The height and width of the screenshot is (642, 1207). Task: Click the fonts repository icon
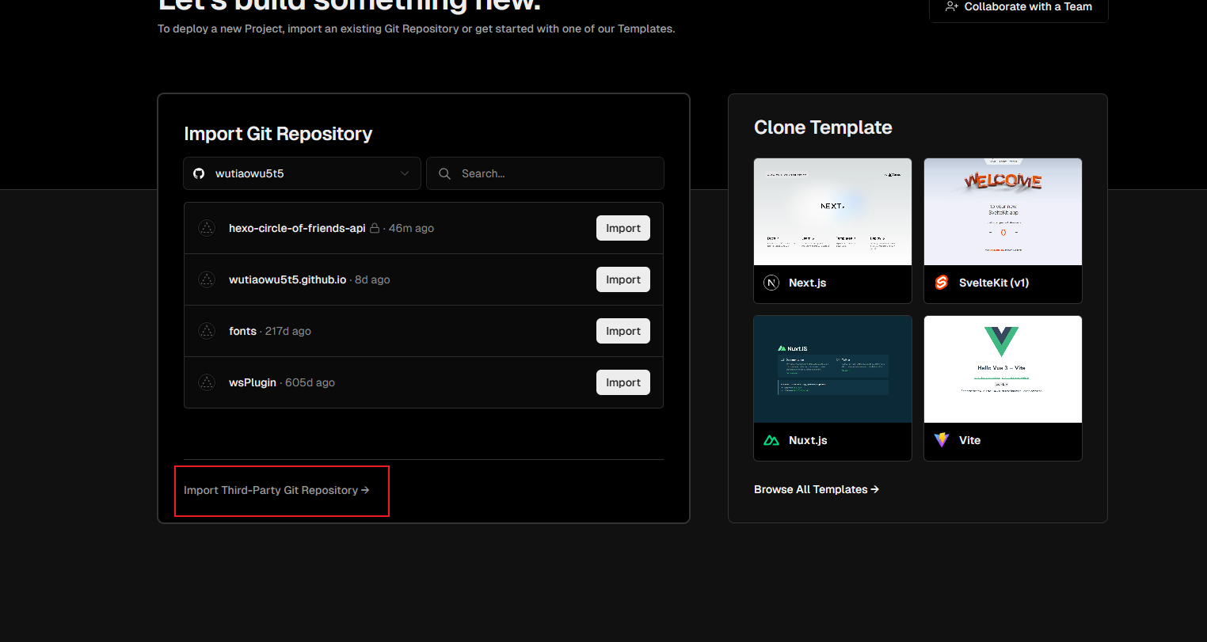pos(207,331)
